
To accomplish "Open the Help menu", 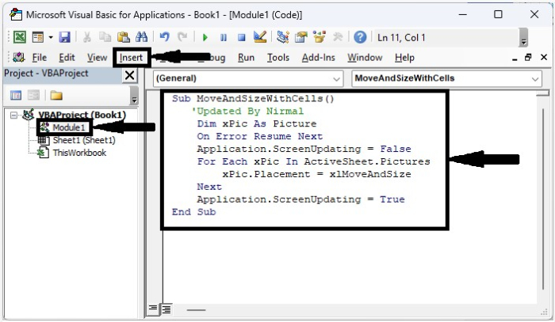I will (404, 58).
